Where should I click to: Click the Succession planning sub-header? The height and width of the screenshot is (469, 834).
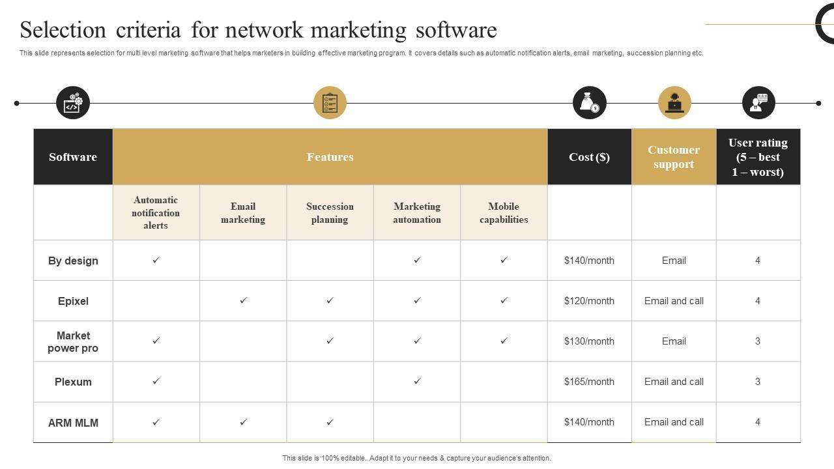click(330, 213)
